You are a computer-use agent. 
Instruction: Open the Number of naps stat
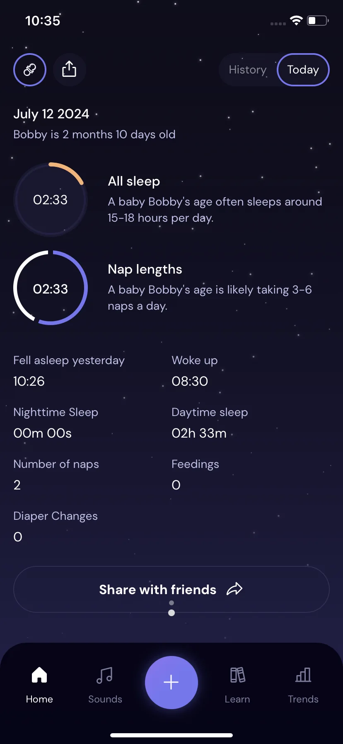(x=56, y=474)
